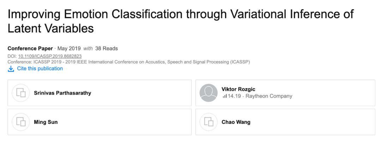The width and height of the screenshot is (381, 143).
Task: Click the score bar-chart icon beside 14.19
Action: coord(225,96)
